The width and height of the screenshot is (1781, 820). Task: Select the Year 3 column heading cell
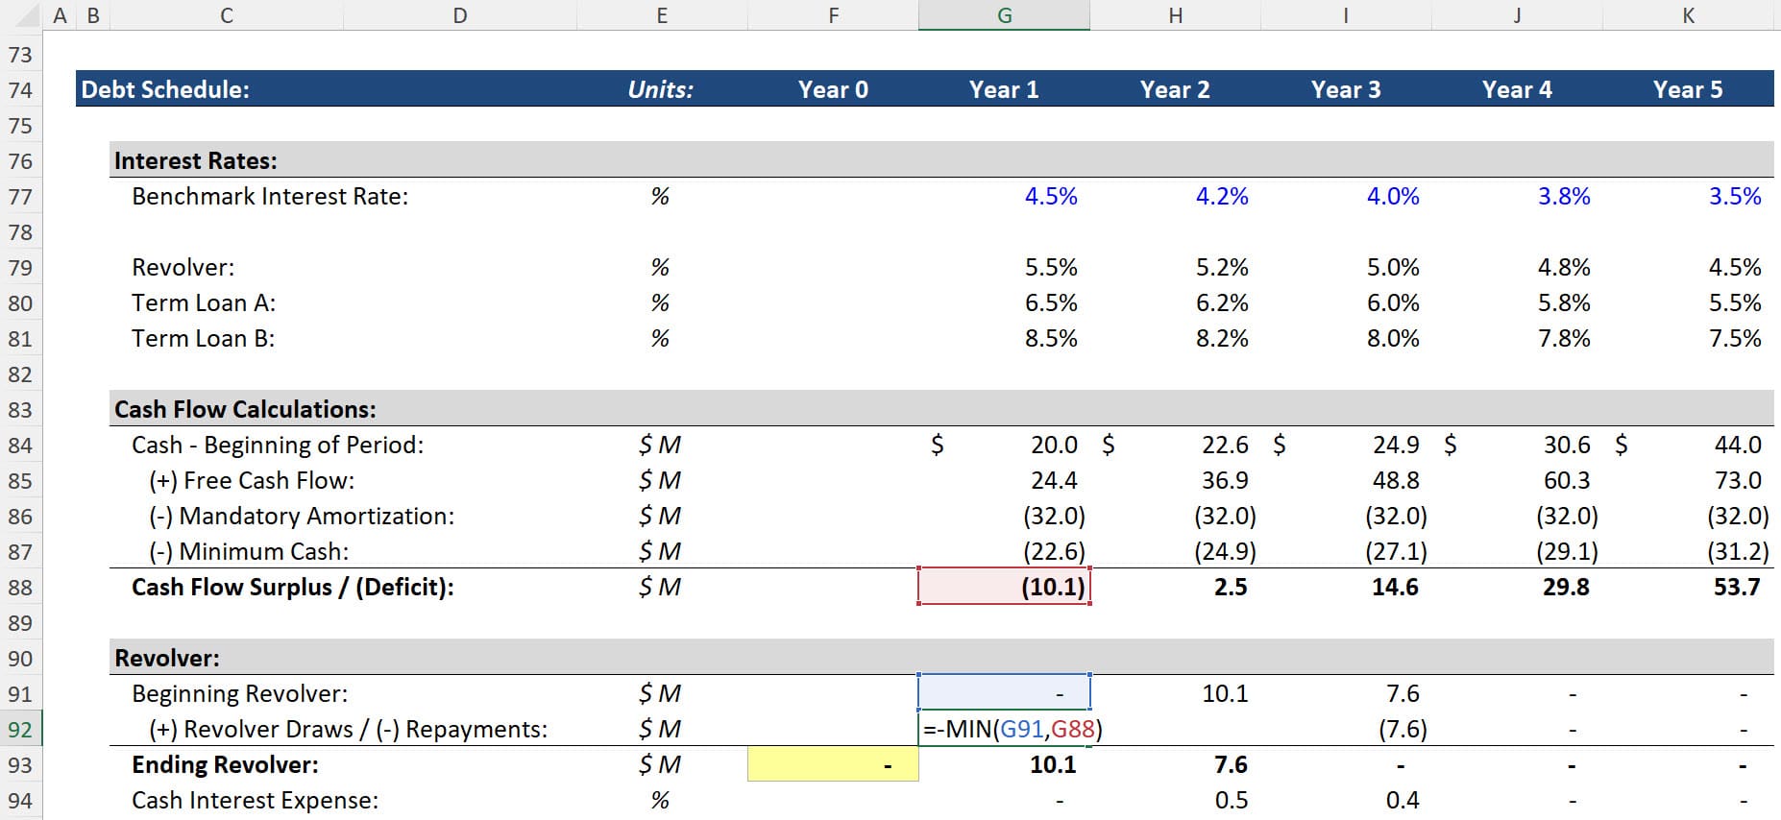point(1345,90)
